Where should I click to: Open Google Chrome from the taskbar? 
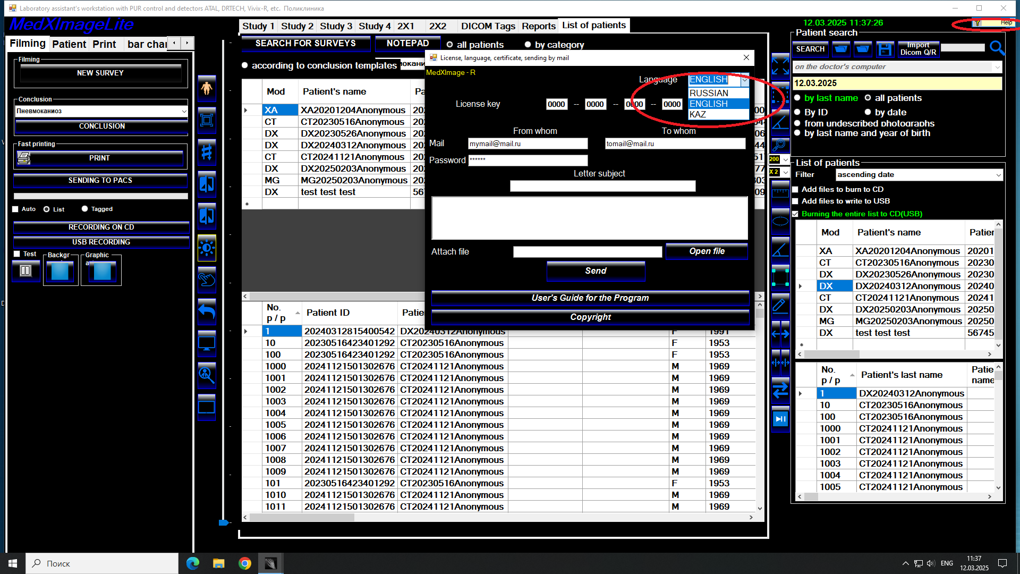[244, 563]
